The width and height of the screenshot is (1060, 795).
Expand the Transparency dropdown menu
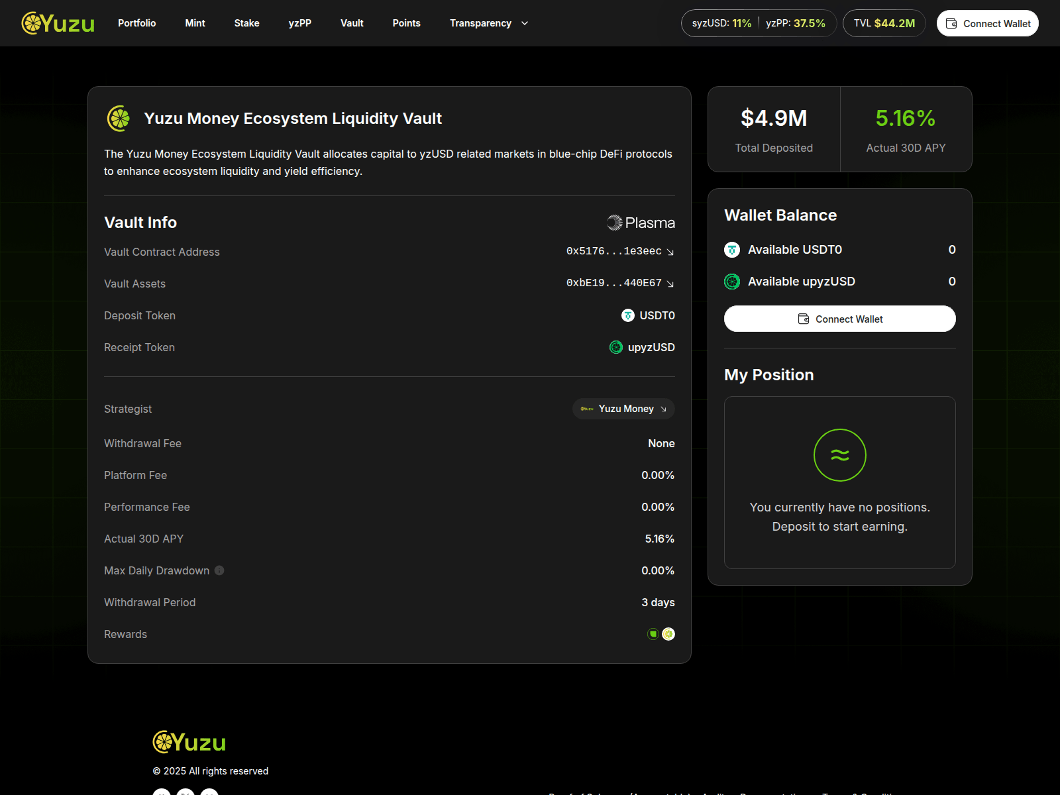coord(489,23)
